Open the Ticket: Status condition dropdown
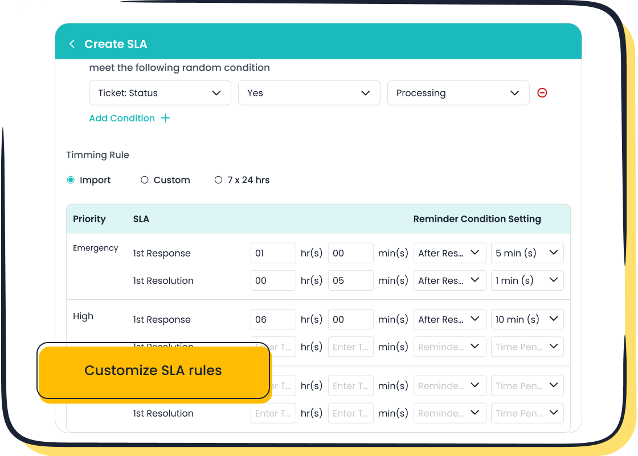 coord(159,92)
